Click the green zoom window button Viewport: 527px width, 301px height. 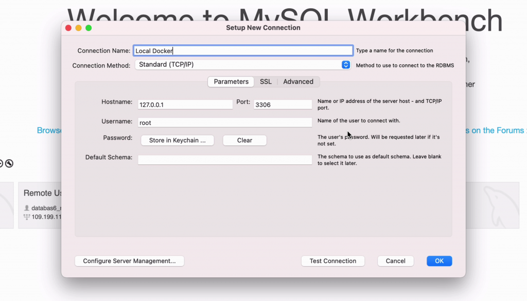(x=89, y=28)
